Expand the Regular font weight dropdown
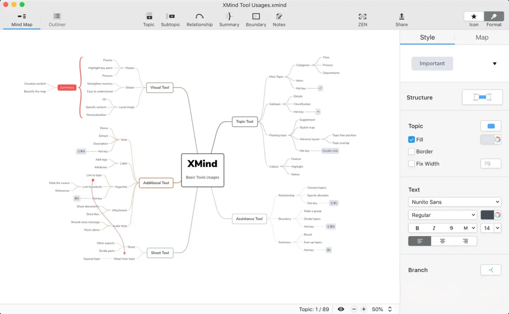509x314 pixels. coord(443,215)
